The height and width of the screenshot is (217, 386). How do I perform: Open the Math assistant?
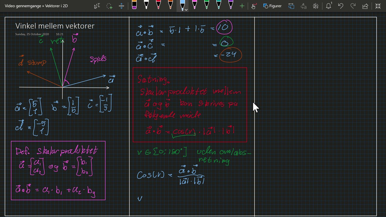point(316,6)
